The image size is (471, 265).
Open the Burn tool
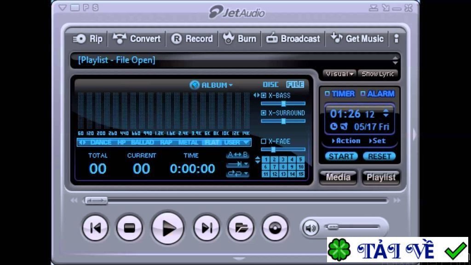pyautogui.click(x=239, y=39)
